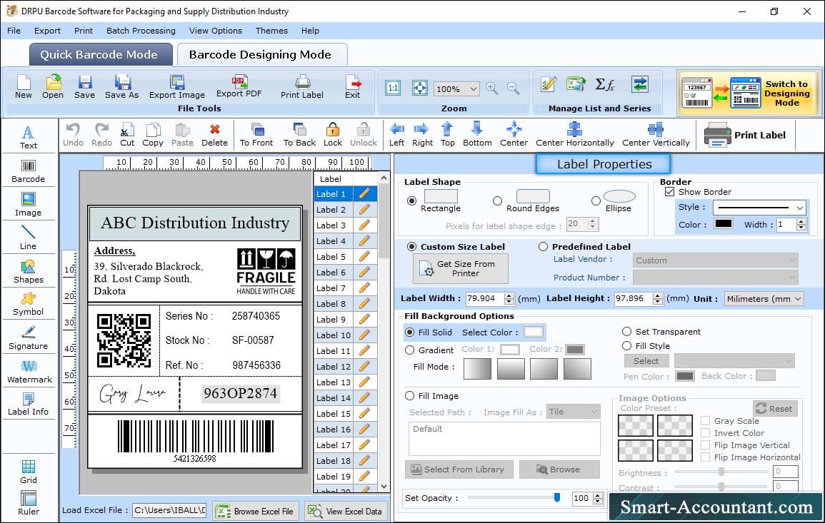Click View Excel Data button
825x523 pixels.
pyautogui.click(x=346, y=511)
